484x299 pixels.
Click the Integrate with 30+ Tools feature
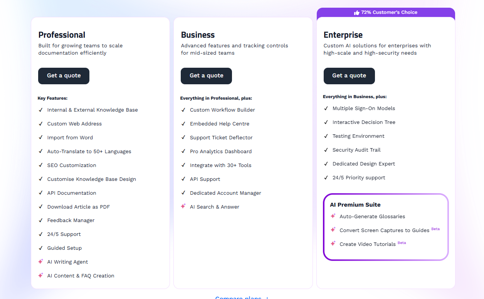coord(220,165)
